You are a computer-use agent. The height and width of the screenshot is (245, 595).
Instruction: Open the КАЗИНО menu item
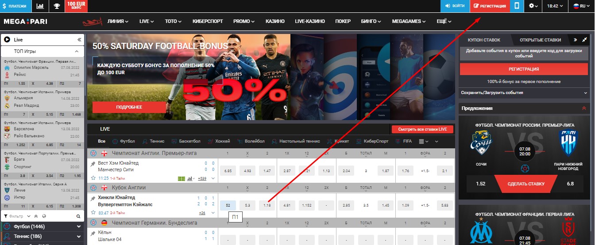tap(275, 21)
